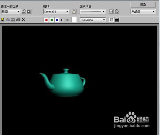
Task: Open Render Setup dialog icon
Action: 111,11
